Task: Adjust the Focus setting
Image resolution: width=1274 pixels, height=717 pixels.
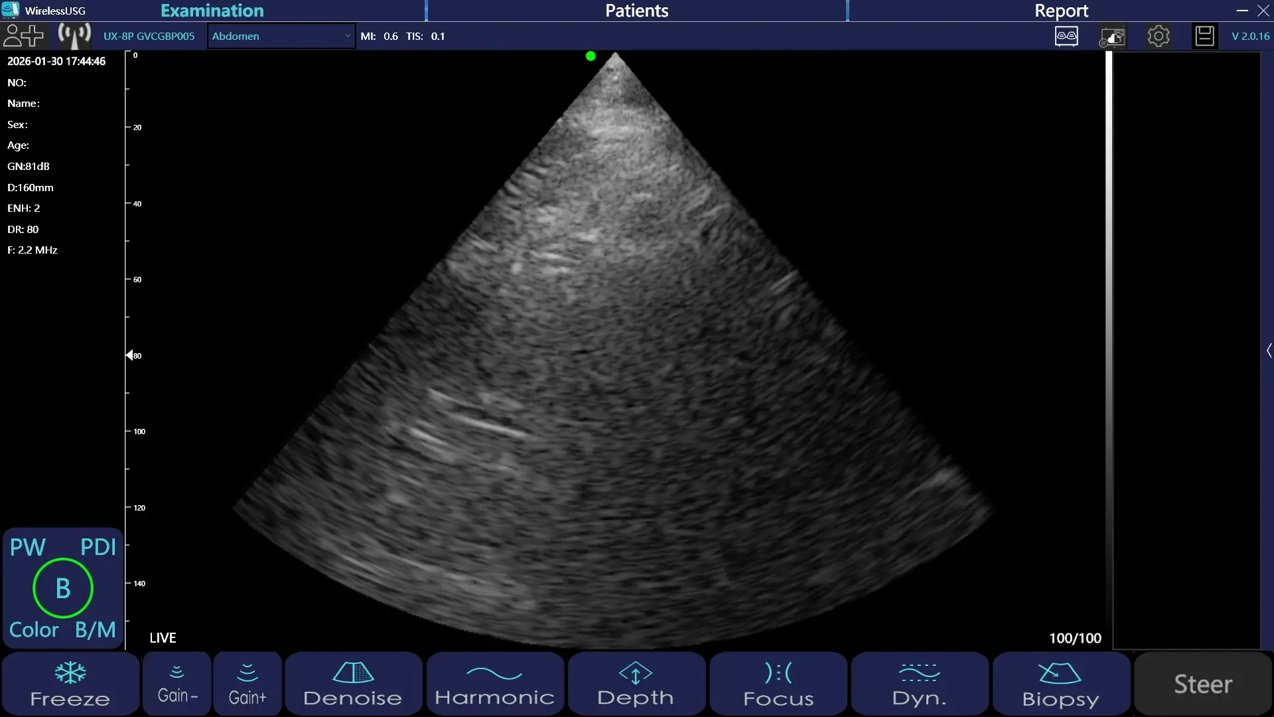Action: click(778, 684)
